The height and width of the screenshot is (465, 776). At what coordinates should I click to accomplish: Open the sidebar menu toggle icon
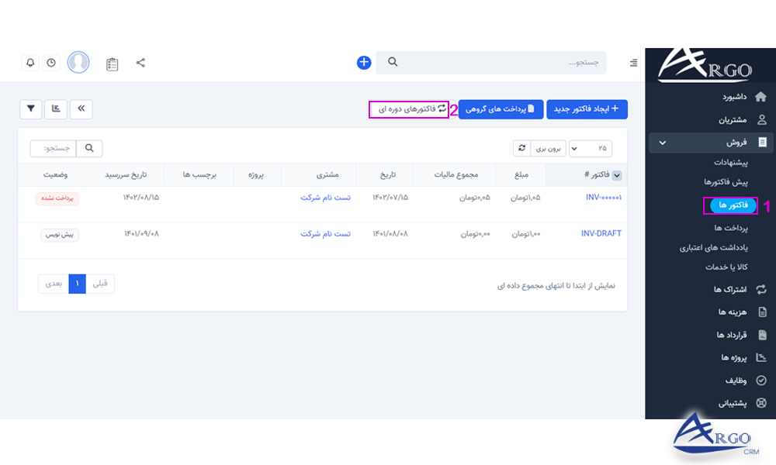tap(633, 63)
